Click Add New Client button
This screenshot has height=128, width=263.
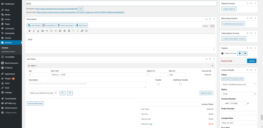click(x=237, y=79)
